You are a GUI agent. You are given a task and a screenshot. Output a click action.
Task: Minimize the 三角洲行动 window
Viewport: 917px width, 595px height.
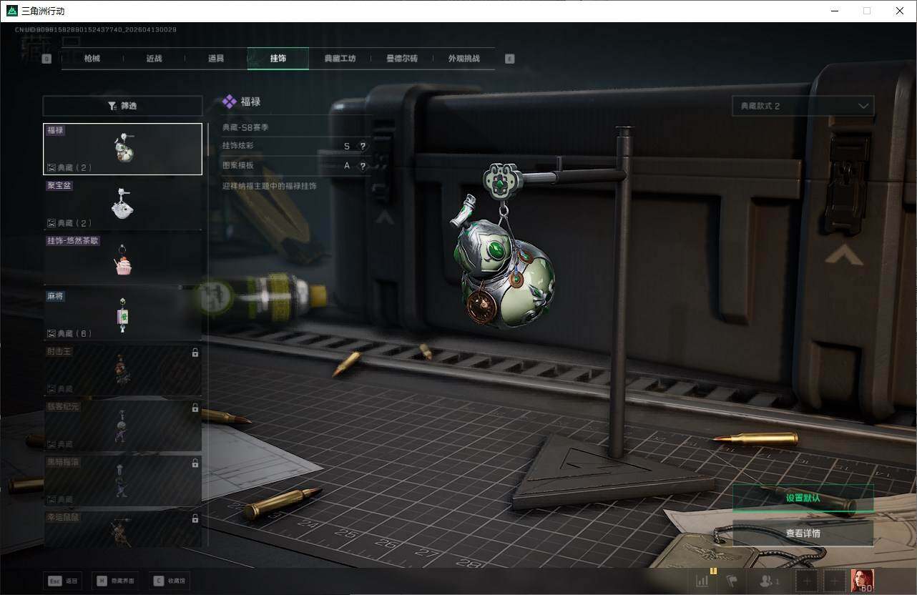click(834, 11)
